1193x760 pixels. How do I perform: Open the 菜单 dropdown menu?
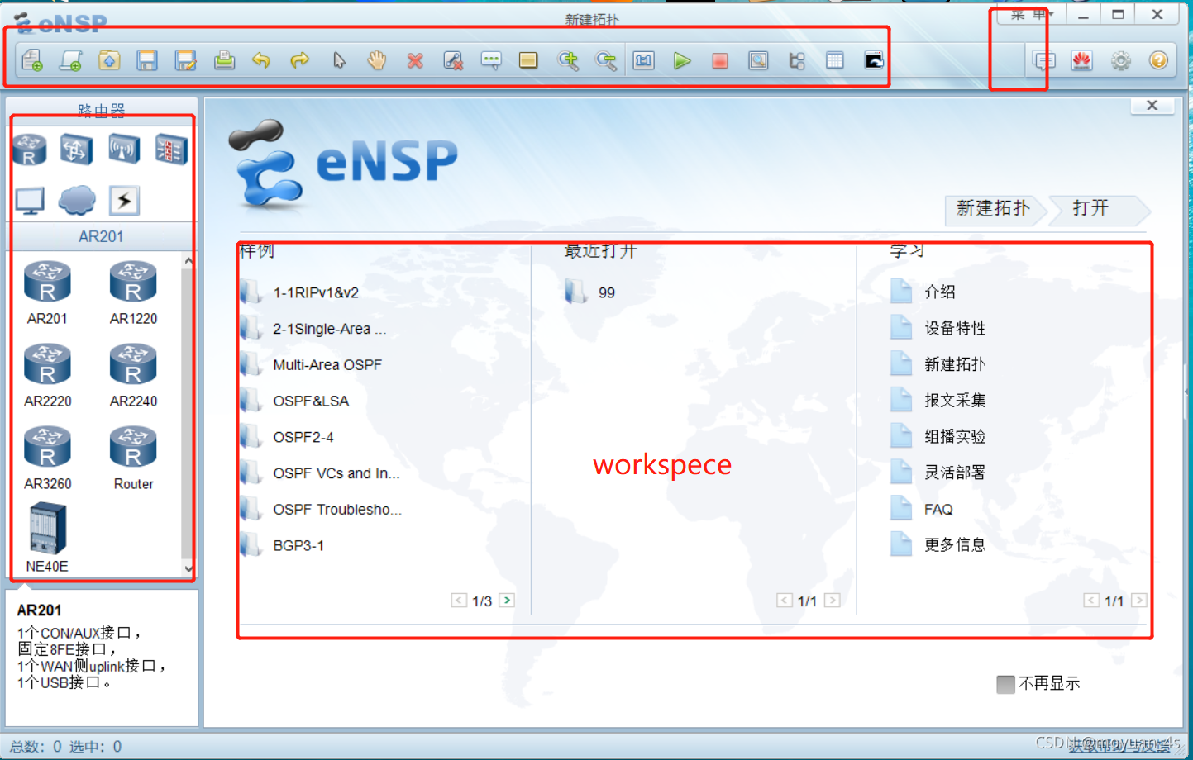coord(1032,15)
